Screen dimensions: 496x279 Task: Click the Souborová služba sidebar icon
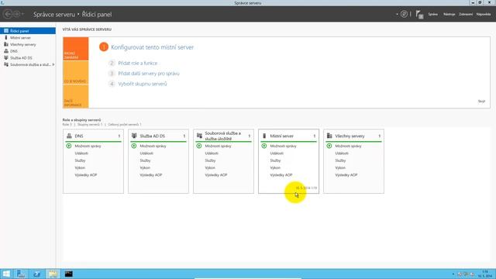(6, 64)
